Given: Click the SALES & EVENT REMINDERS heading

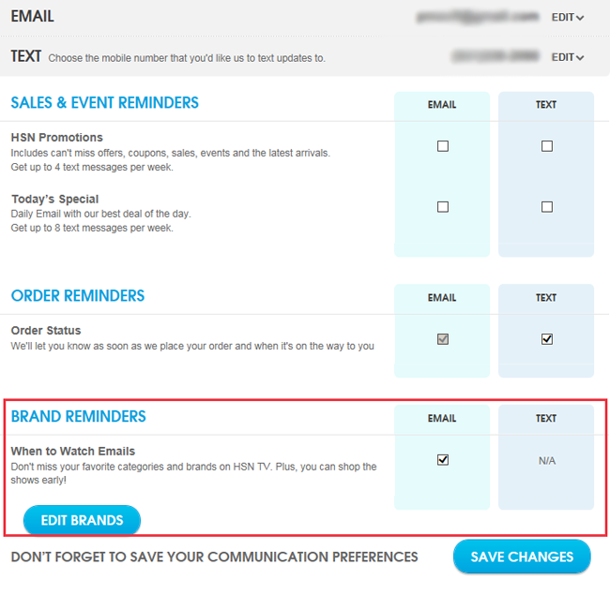Looking at the screenshot, I should point(105,103).
